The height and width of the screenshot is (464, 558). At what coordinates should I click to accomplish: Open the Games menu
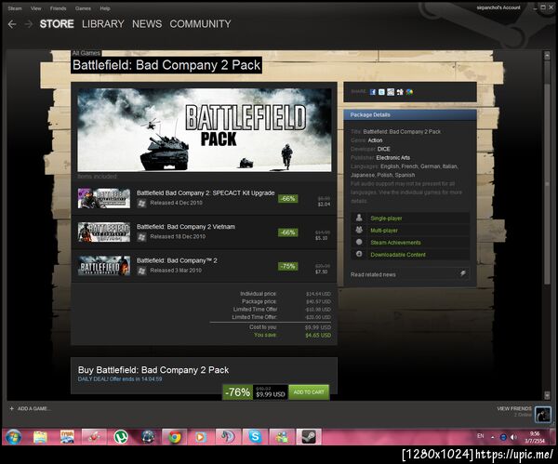(83, 8)
